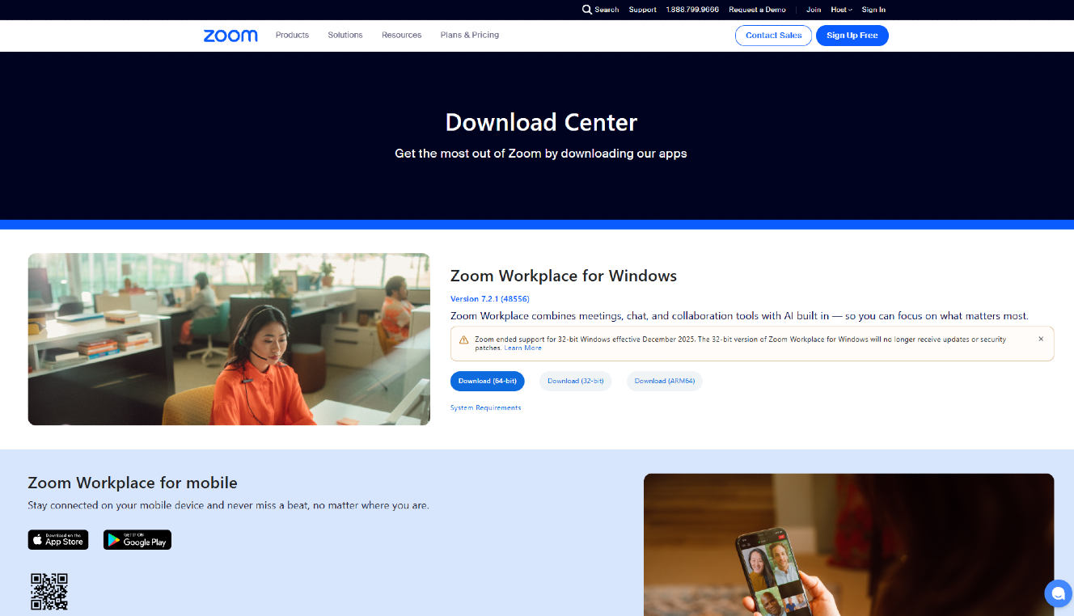
Task: Click the woman with headset image
Action: point(229,340)
